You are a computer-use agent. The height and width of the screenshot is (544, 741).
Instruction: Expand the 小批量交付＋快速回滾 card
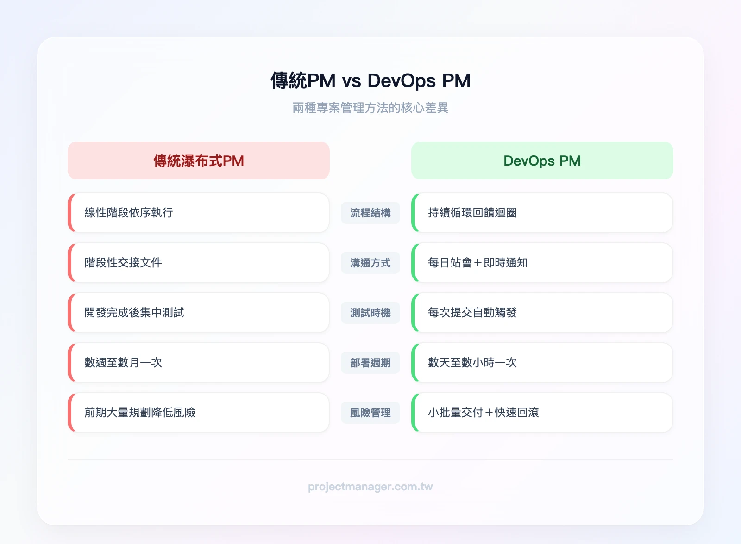(x=542, y=413)
